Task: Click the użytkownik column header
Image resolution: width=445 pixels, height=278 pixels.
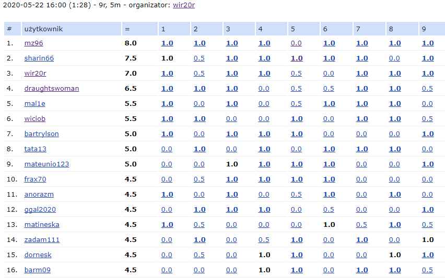Action: [43, 29]
